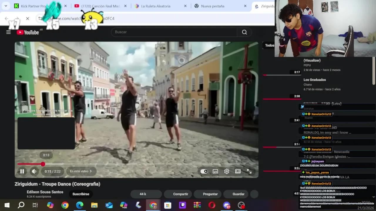This screenshot has width=376, height=211.
Task: Click the active Chrome profile taskbar icon
Action: coord(153,205)
